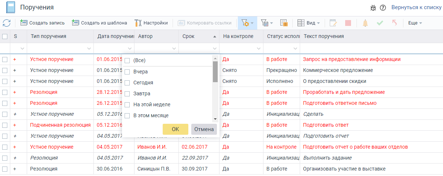443x176 pixels.
Task: Click the 'Создать запись' toolbar button
Action: (43, 23)
